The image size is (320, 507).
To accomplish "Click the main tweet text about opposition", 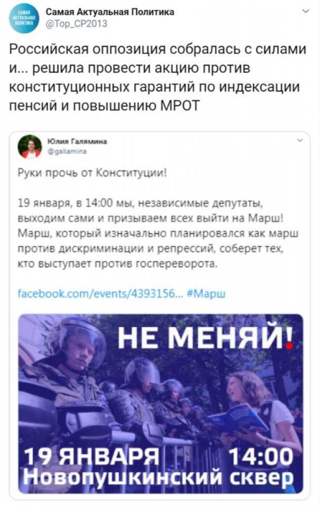I will pos(157,78).
